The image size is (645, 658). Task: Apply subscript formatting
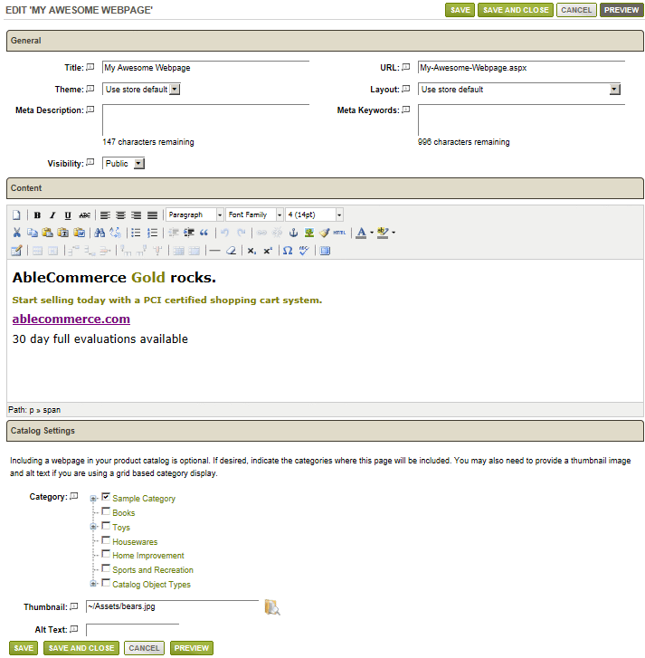pyautogui.click(x=251, y=251)
